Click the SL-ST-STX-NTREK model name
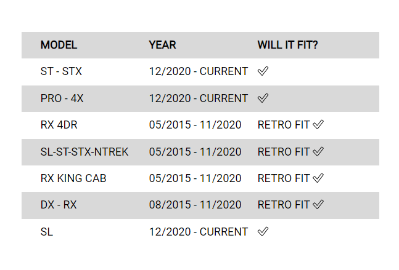Screen dimensions: 399x270 pos(84,152)
